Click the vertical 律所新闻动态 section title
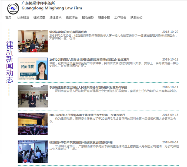The height and width of the screenshot is (167, 187). (9, 62)
